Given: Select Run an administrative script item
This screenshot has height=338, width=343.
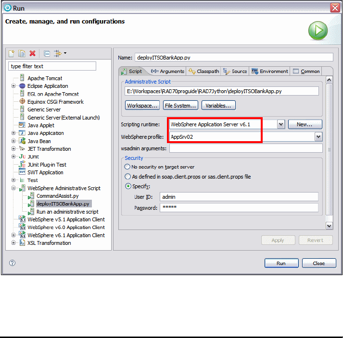Looking at the screenshot, I should pos(67,212).
